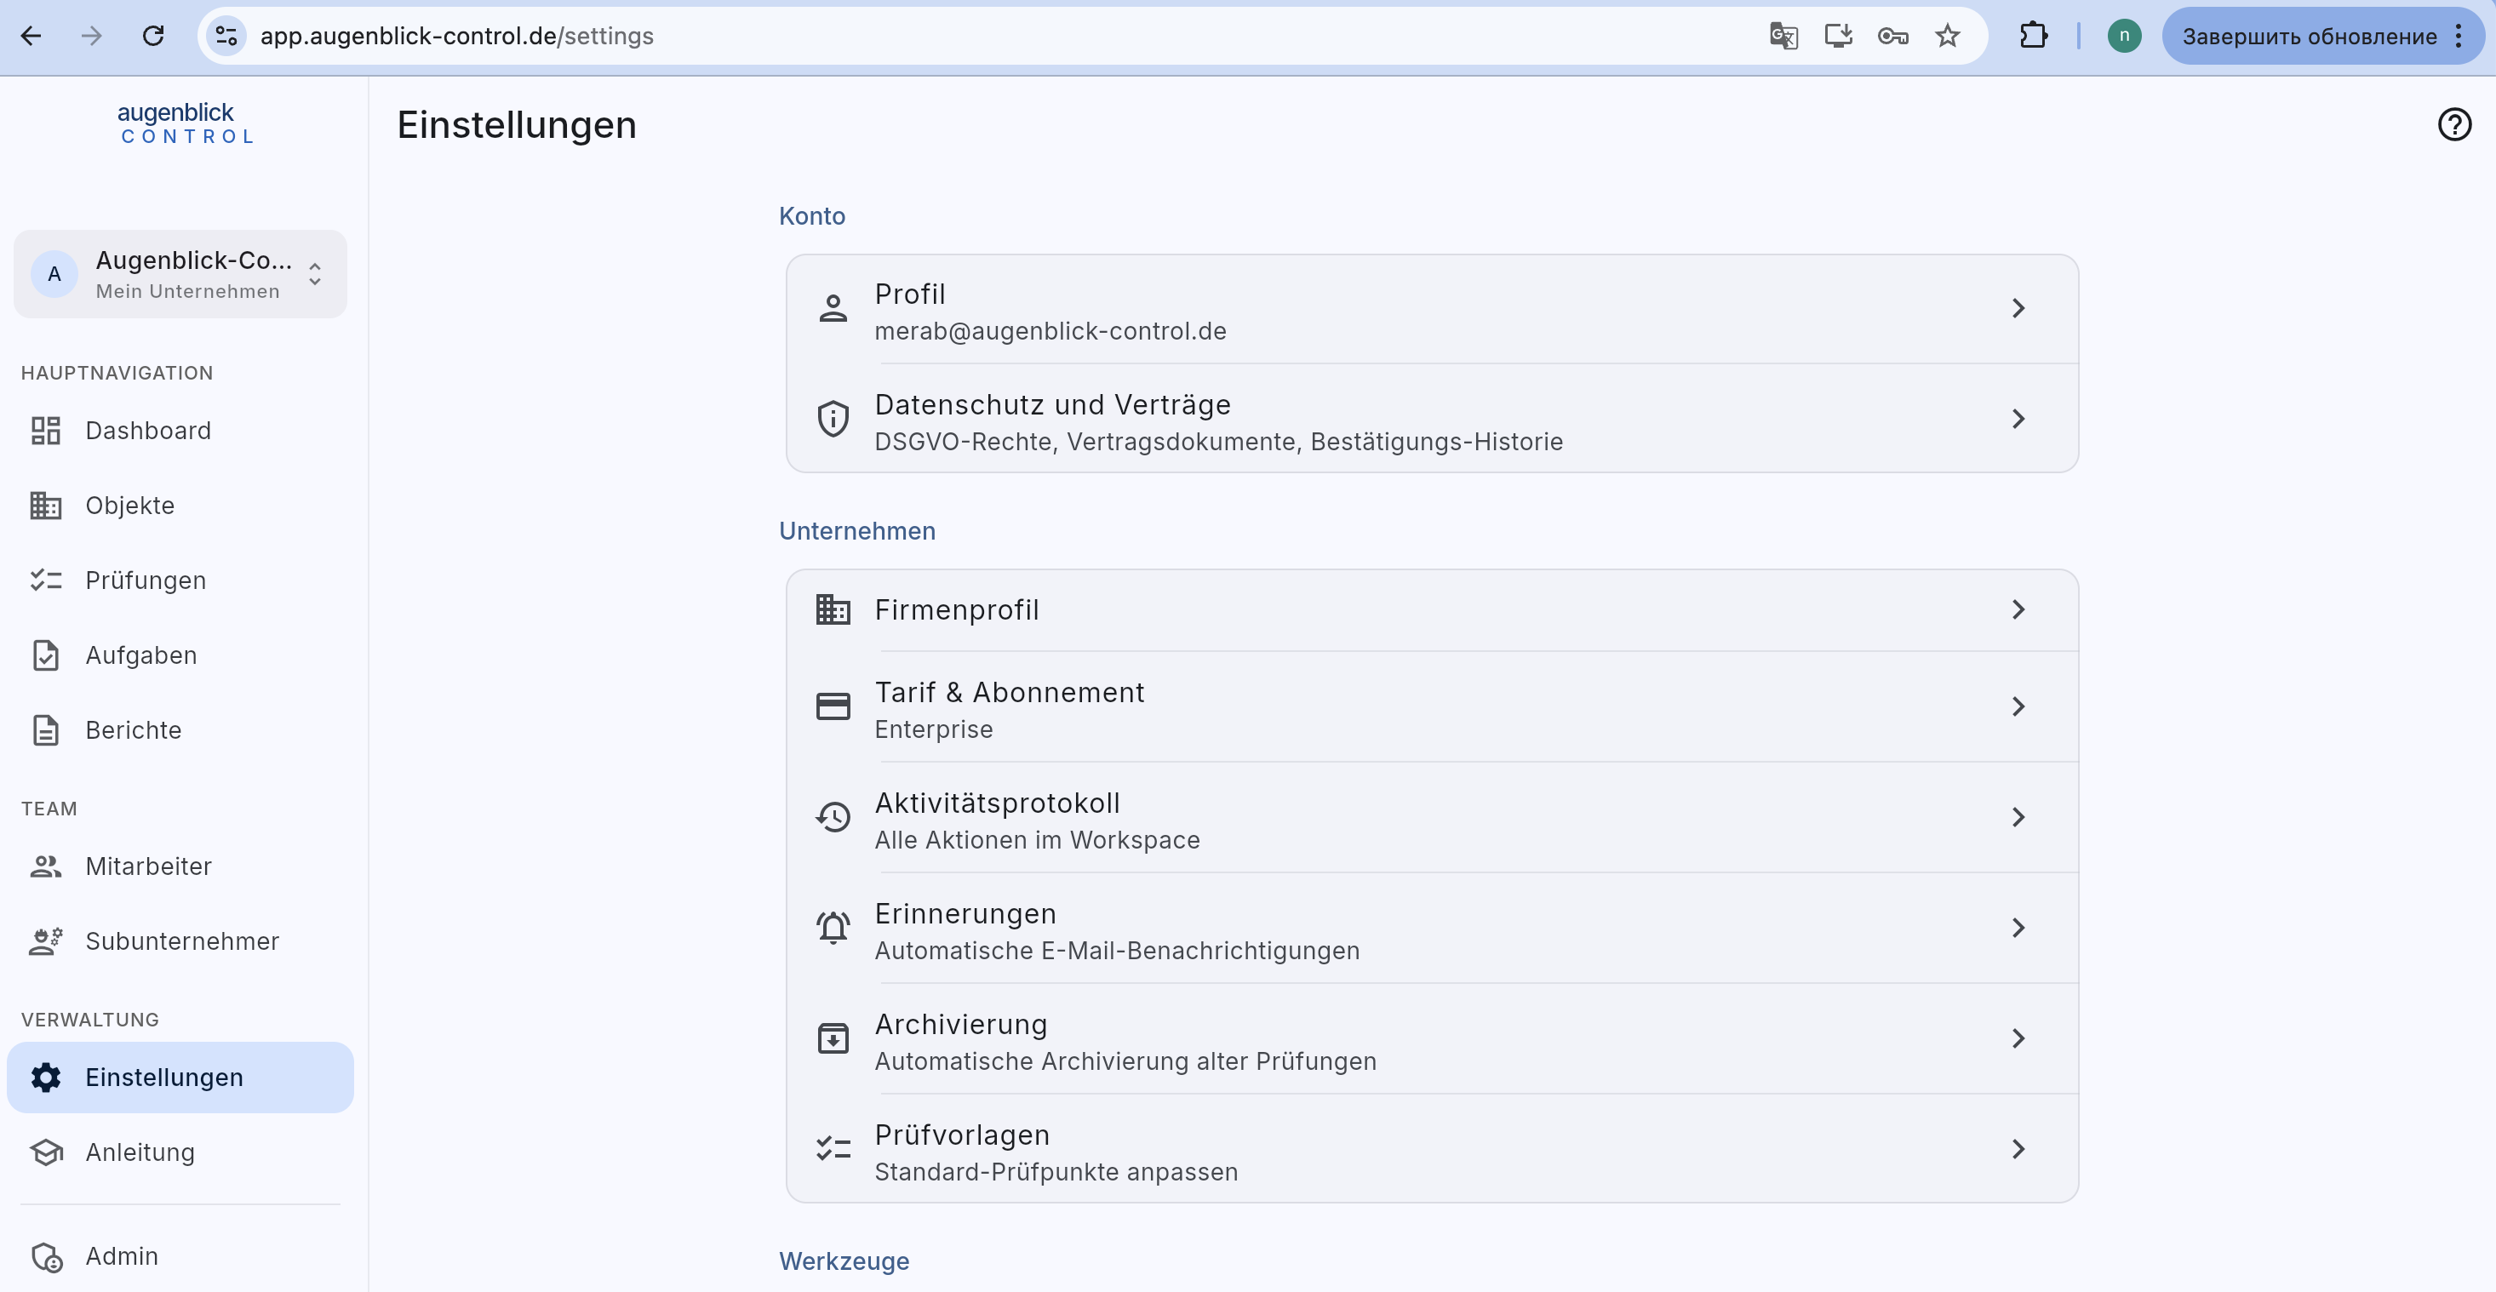The height and width of the screenshot is (1292, 2496).
Task: Click the Aufgaben document-check icon
Action: tap(45, 655)
